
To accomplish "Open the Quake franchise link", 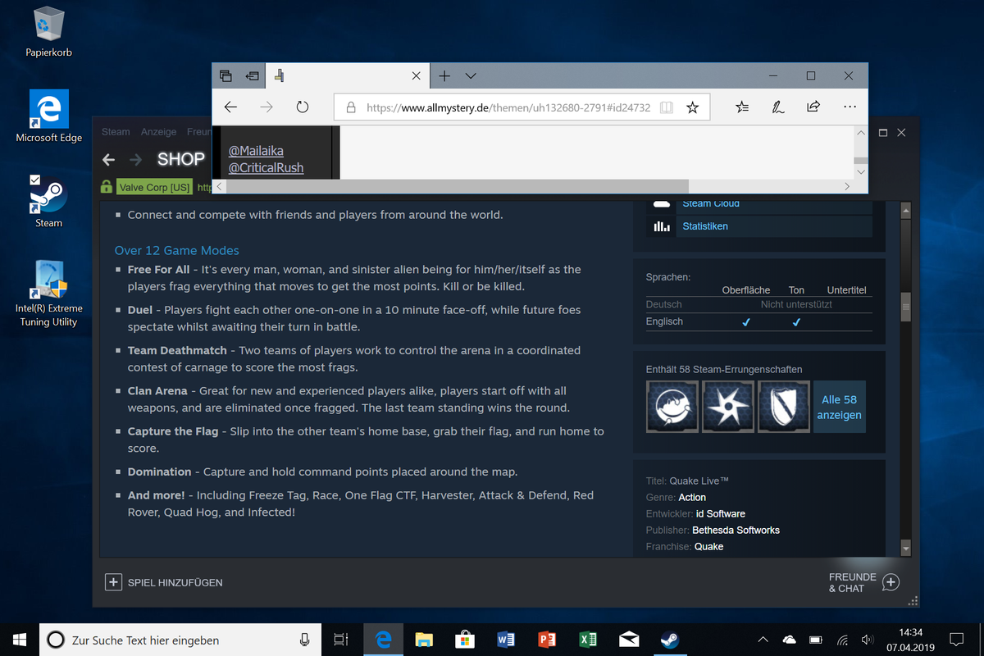I will (708, 546).
